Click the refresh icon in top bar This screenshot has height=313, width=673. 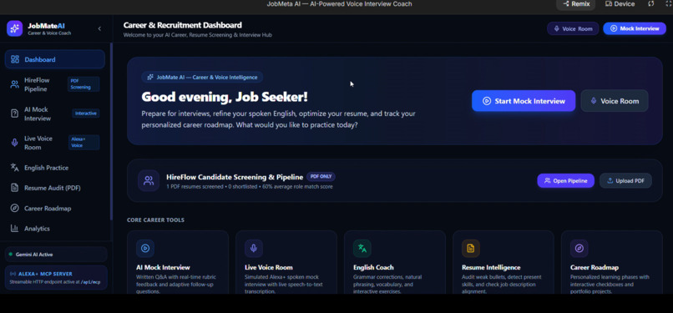[651, 4]
